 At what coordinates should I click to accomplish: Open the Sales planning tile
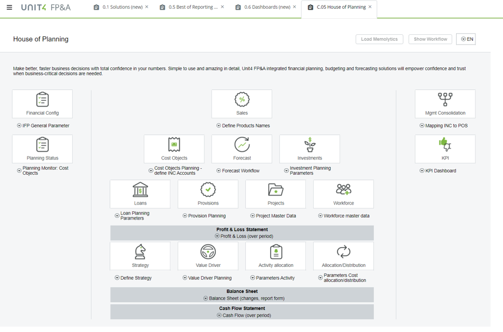click(x=241, y=104)
